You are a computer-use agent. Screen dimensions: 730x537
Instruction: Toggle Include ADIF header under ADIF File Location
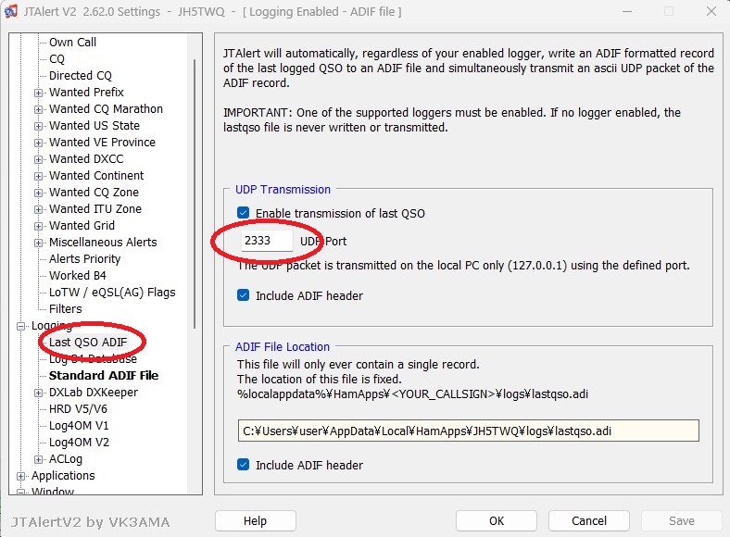click(243, 465)
